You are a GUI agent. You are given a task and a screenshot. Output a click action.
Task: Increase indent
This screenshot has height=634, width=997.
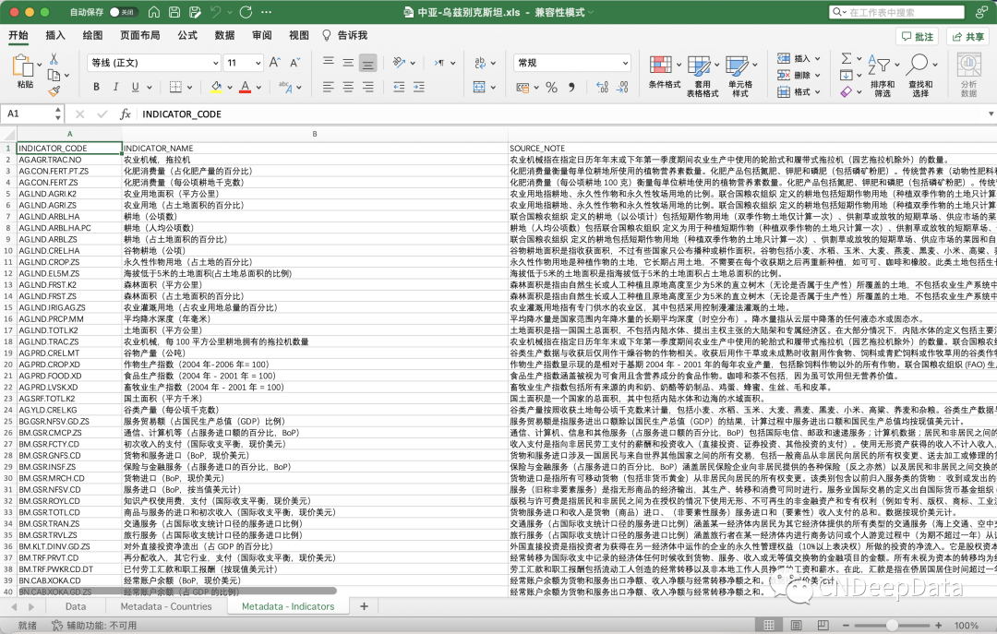418,87
